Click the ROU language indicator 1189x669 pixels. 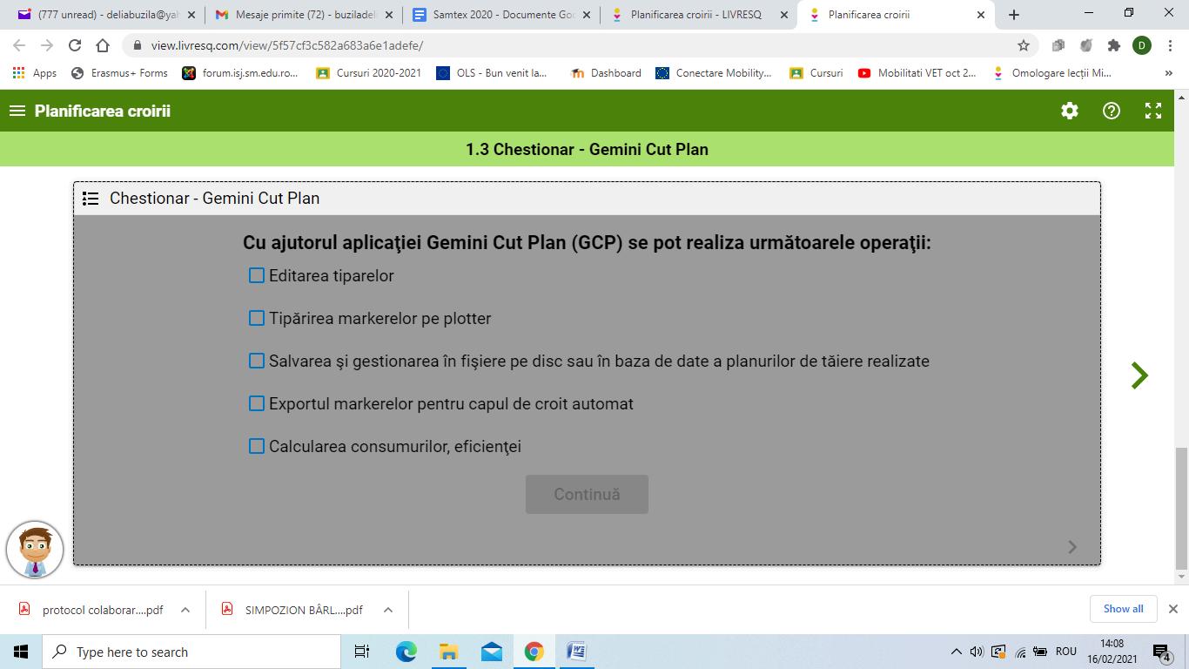point(1065,652)
